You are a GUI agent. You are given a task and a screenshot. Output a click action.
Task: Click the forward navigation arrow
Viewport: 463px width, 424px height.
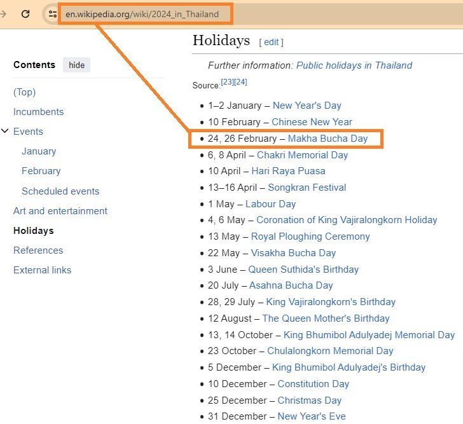click(3, 13)
